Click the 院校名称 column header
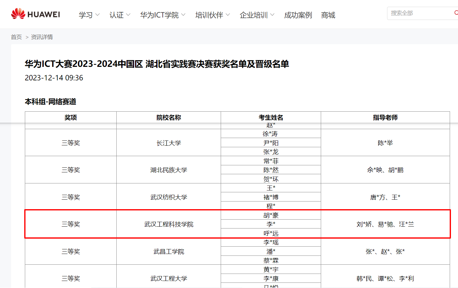458x288 pixels. [169, 117]
